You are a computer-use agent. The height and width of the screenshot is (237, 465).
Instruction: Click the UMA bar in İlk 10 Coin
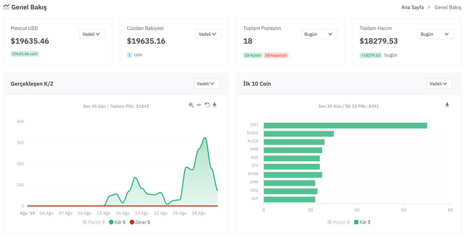(289, 183)
